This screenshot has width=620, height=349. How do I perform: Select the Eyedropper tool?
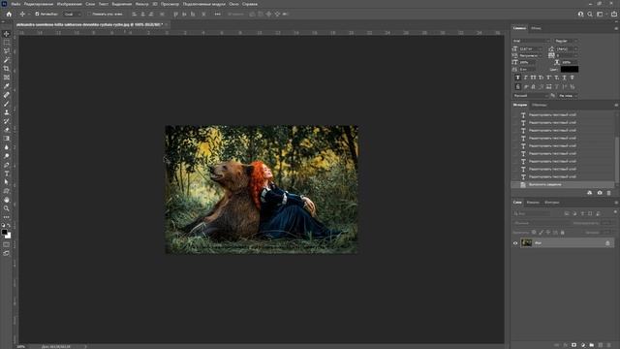[x=7, y=86]
